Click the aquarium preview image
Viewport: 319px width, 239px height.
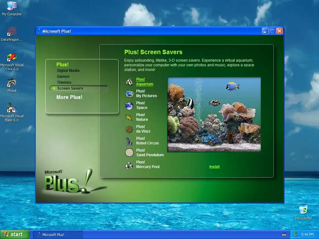point(214,115)
